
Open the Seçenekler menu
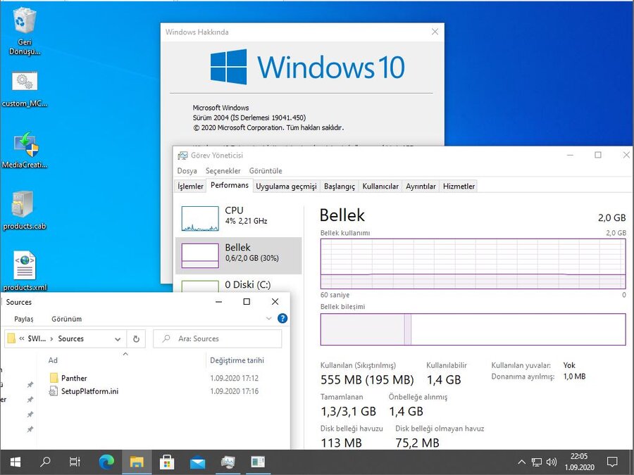point(223,171)
